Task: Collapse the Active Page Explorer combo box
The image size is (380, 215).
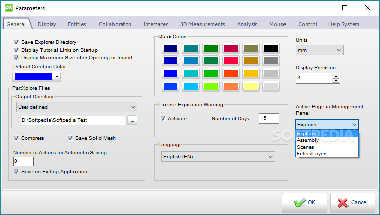Action: tap(327, 125)
